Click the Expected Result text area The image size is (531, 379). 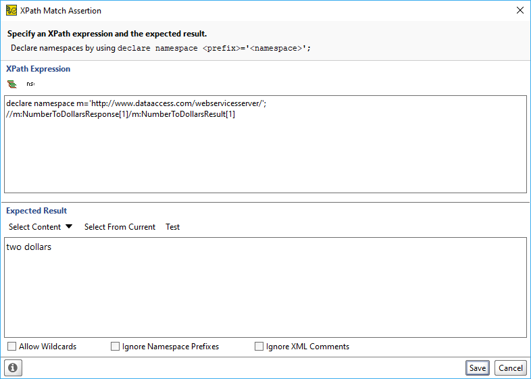tap(265, 288)
